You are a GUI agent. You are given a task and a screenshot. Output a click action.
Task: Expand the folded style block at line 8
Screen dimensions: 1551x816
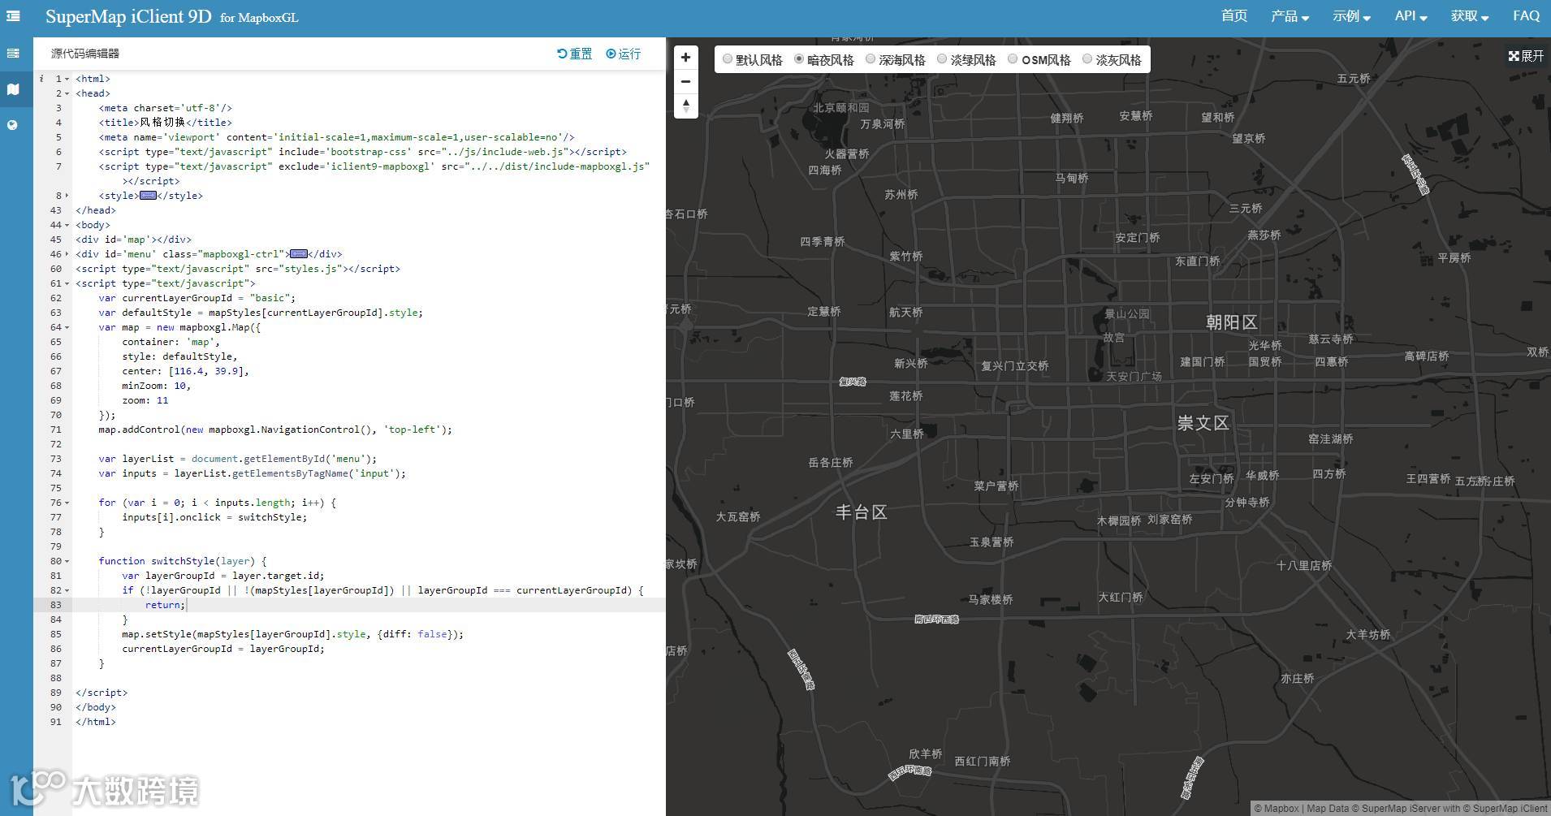pyautogui.click(x=67, y=196)
